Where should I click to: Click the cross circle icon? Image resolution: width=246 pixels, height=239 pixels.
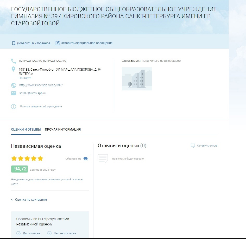coord(49,233)
